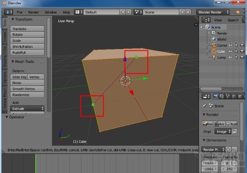Viewport: 247px width, 173px height.
Task: Switch to the Shading / UVs tab
Action: coord(5,57)
